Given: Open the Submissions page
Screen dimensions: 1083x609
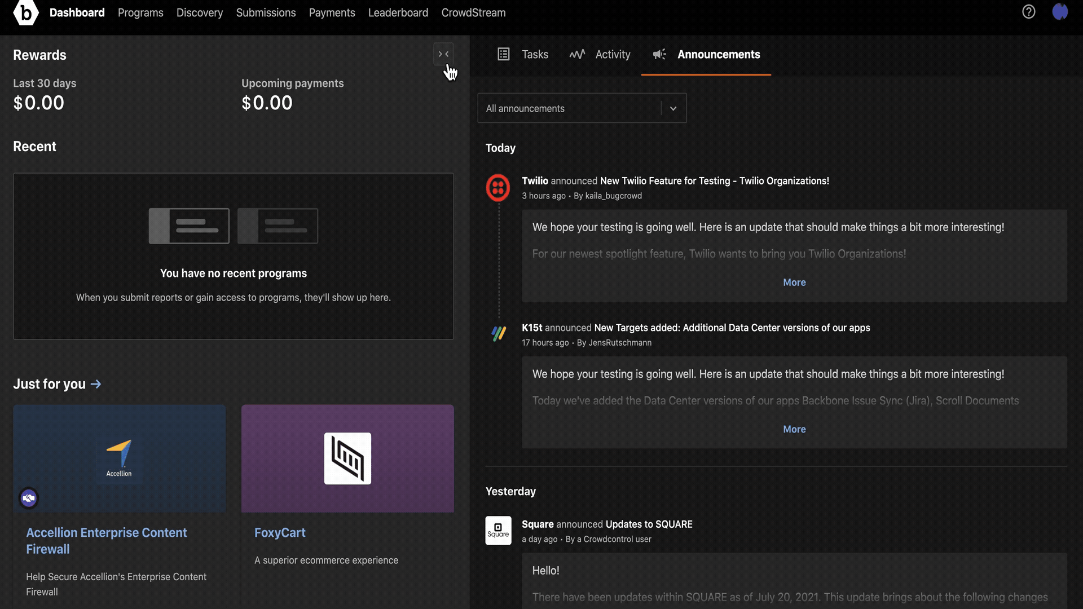Looking at the screenshot, I should pyautogui.click(x=266, y=12).
